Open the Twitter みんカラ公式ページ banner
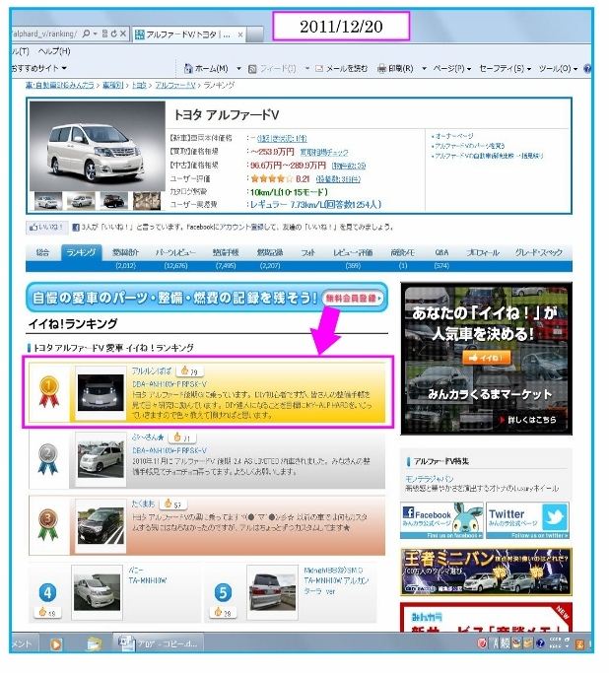 (x=528, y=520)
